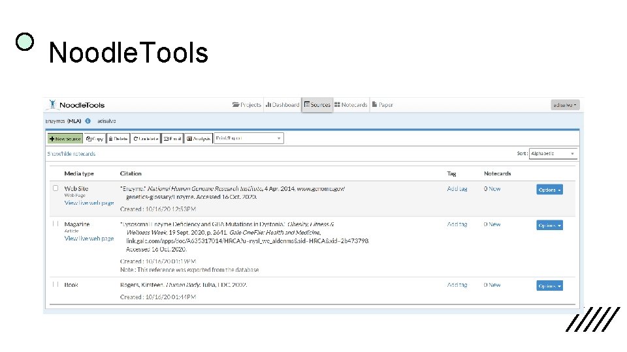The image size is (627, 352).
Task: Click the Enzyme National Human Genome citation text
Action: (233, 193)
